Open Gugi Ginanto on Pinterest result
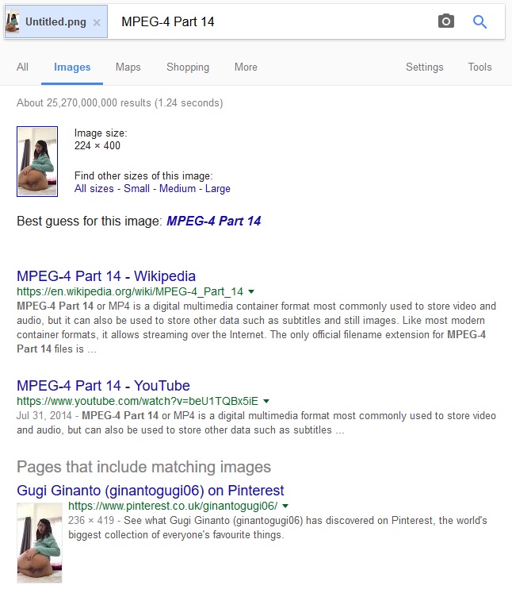 151,491
